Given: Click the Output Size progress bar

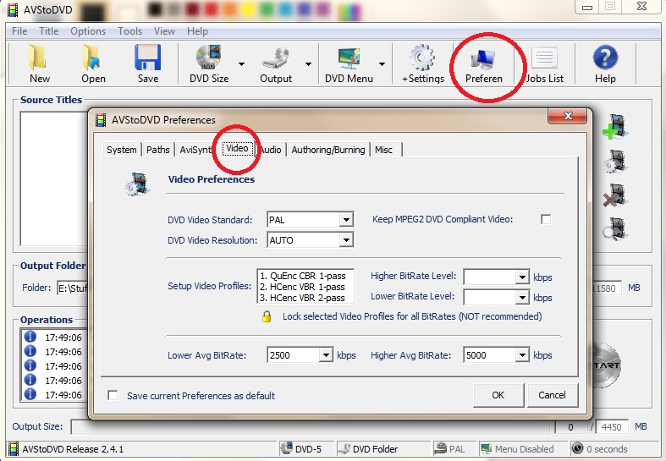Looking at the screenshot, I should 312,427.
